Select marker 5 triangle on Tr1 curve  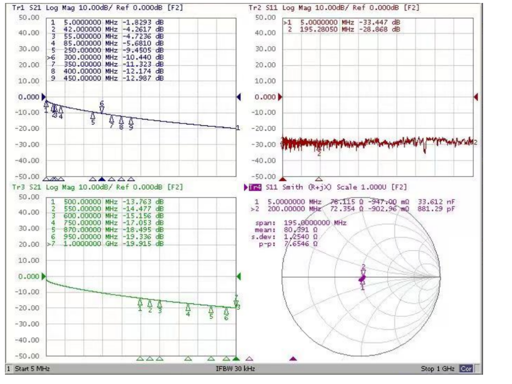(x=93, y=116)
